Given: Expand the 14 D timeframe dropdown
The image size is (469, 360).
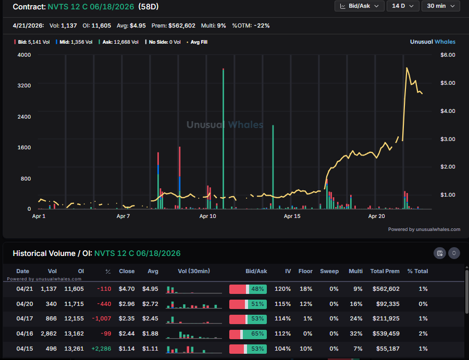Looking at the screenshot, I should [x=403, y=6].
